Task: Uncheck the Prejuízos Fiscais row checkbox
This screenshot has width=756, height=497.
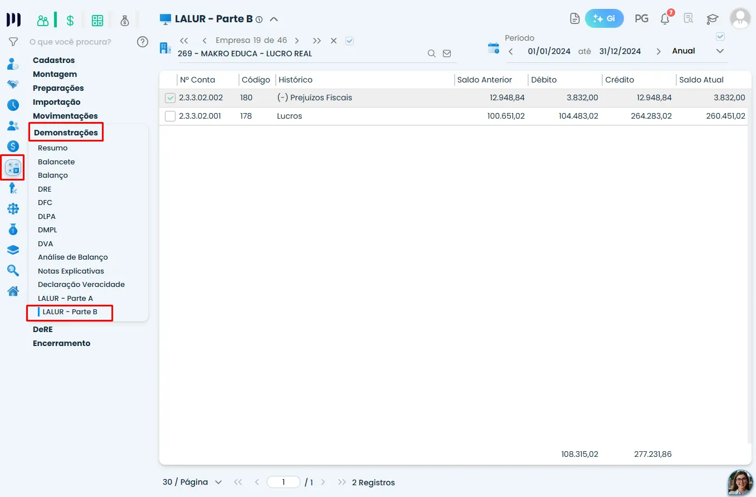Action: pyautogui.click(x=170, y=98)
